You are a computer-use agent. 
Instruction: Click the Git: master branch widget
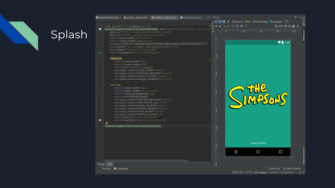pyautogui.click(x=261, y=172)
